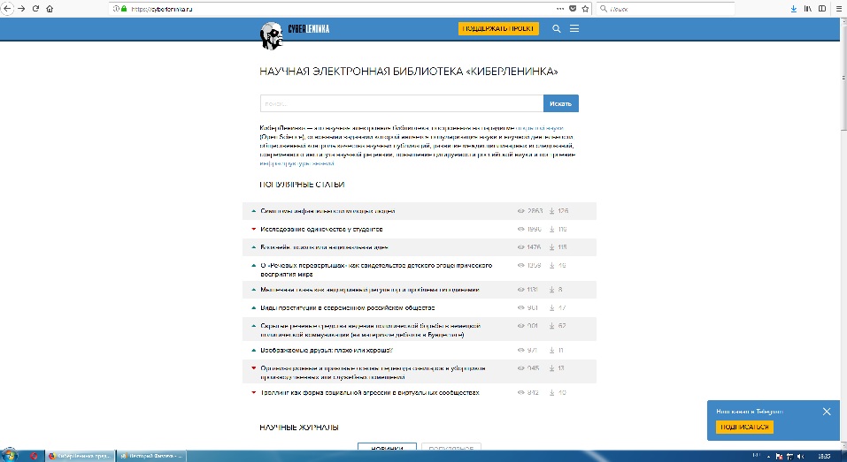Bookmark the page with the star icon

point(586,8)
